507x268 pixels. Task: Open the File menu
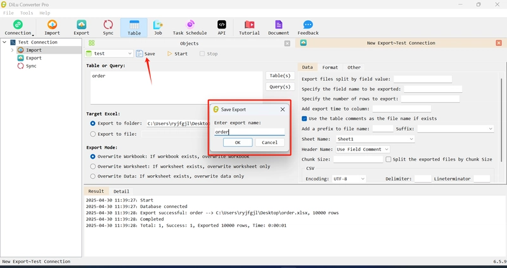point(8,13)
